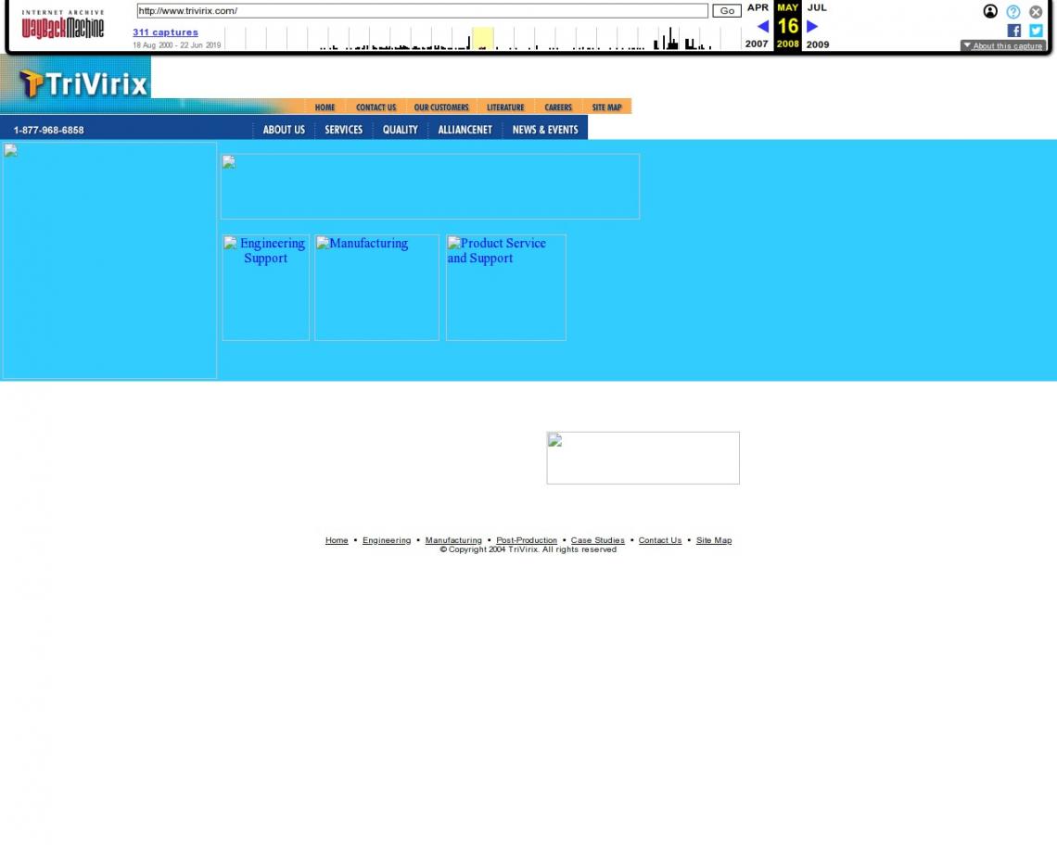1057x845 pixels.
Task: Click the broken left sidebar image
Action: pos(109,260)
